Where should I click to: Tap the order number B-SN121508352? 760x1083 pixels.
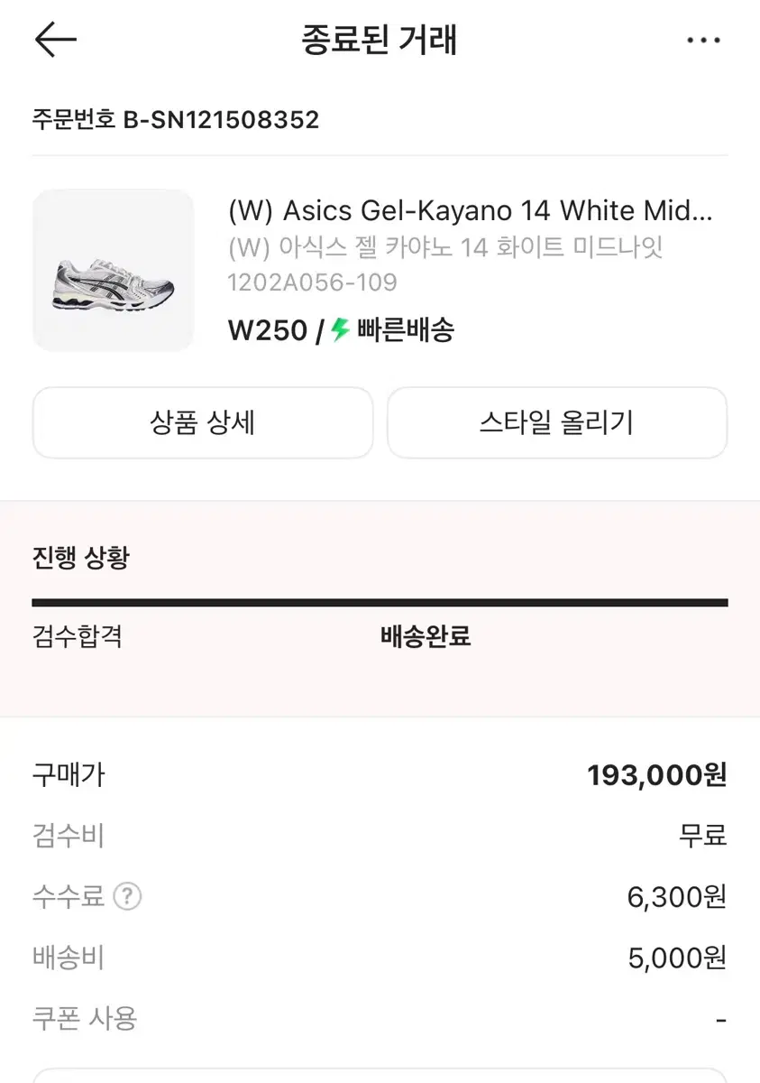(x=221, y=120)
